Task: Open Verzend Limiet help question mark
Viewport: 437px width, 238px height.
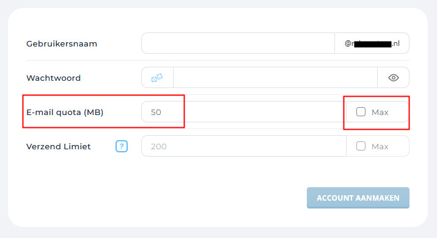Action: tap(122, 146)
